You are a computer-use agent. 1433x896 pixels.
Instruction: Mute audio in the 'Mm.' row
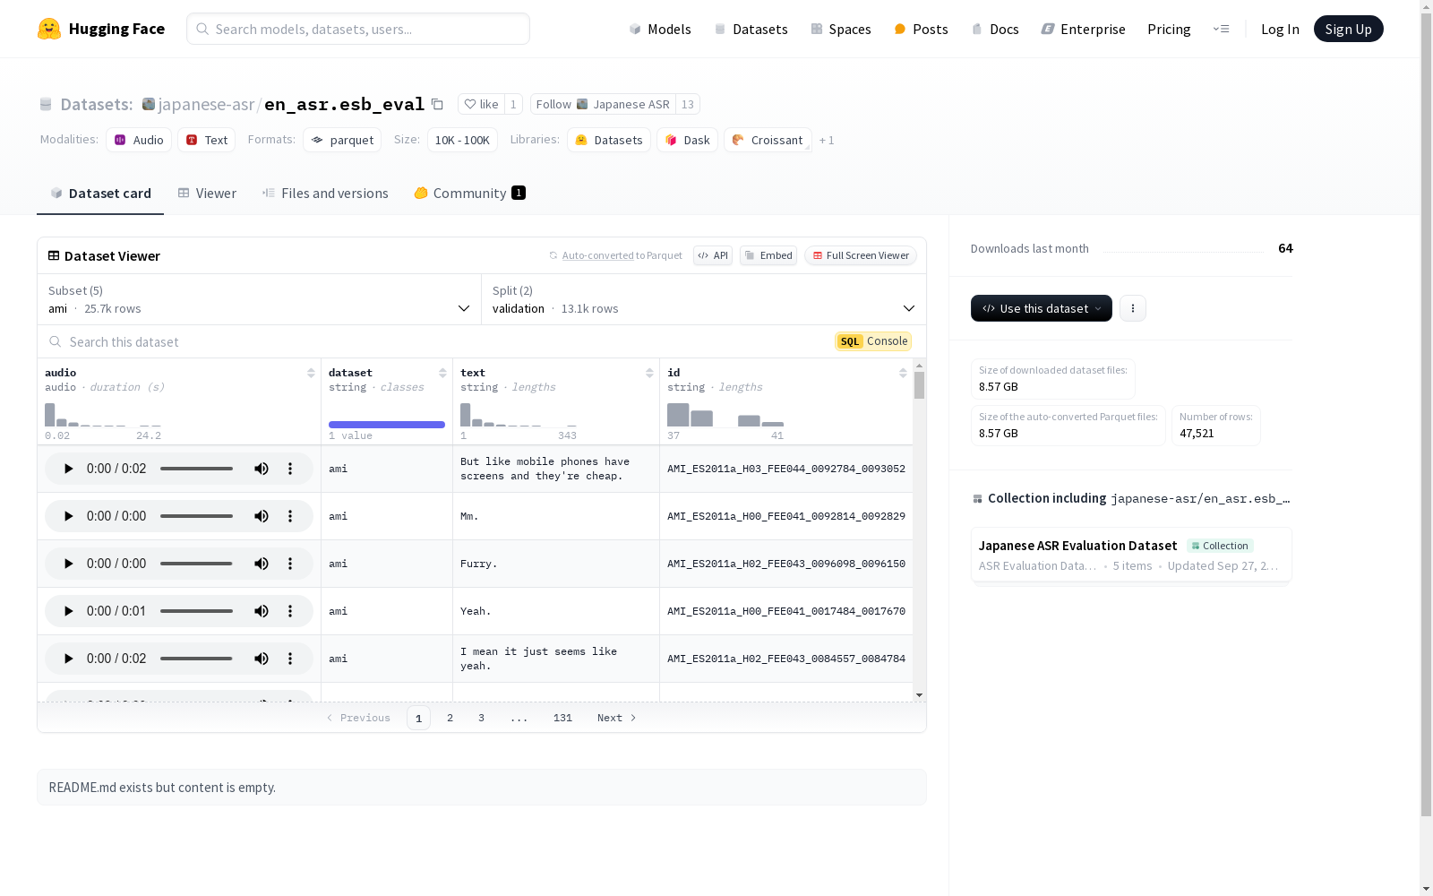(262, 516)
